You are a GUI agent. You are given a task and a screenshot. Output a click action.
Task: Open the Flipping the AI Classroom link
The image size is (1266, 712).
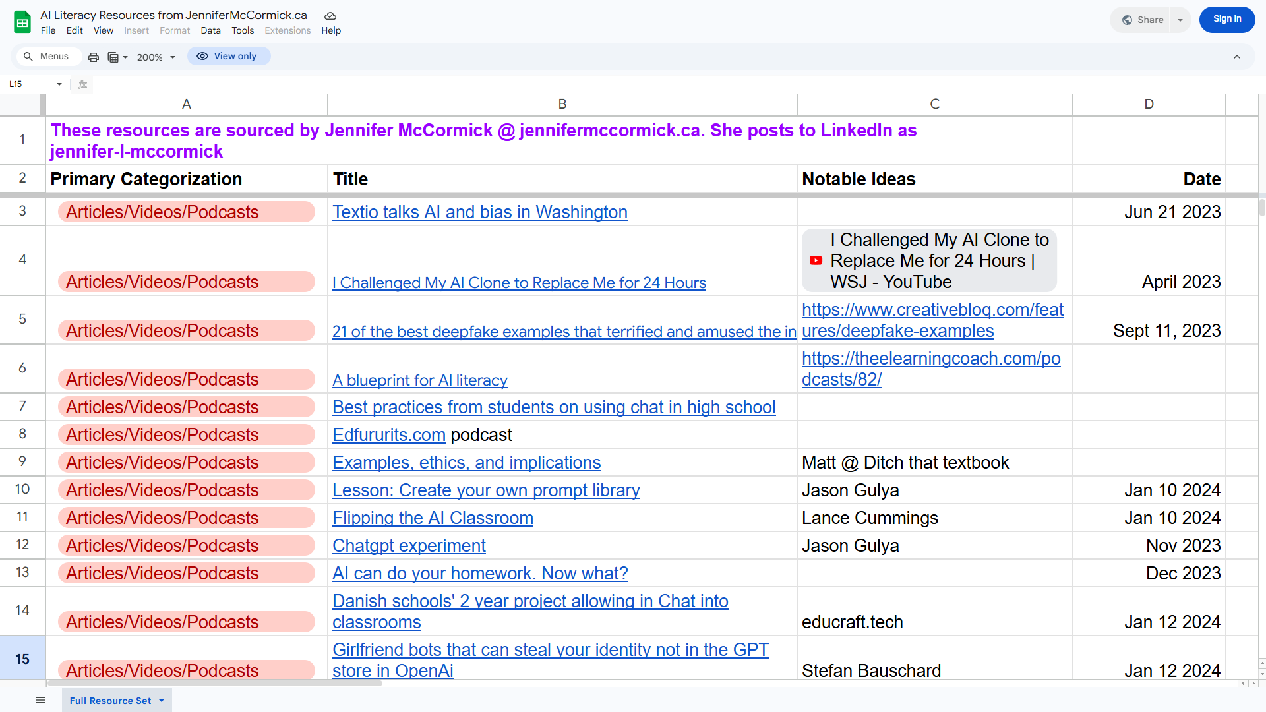coord(433,518)
